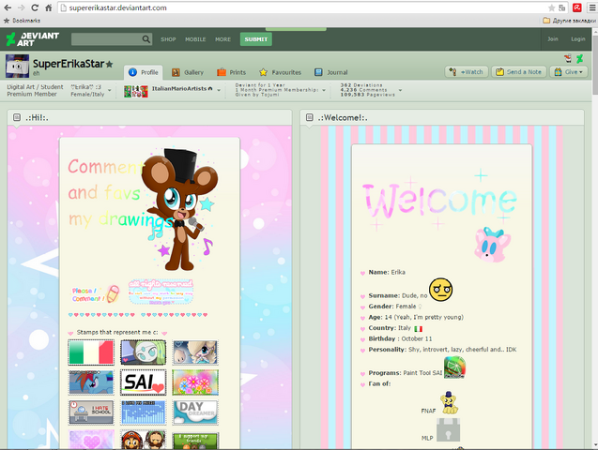
Task: Click the Send a Note button
Action: tap(519, 72)
